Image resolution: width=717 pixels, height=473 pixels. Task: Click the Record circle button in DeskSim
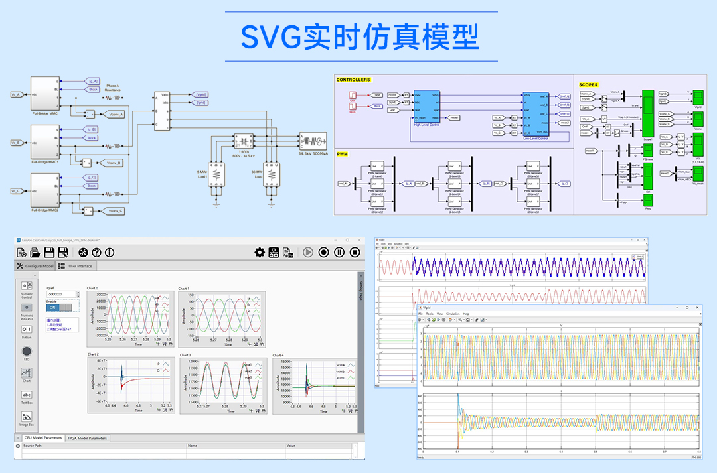pos(324,252)
